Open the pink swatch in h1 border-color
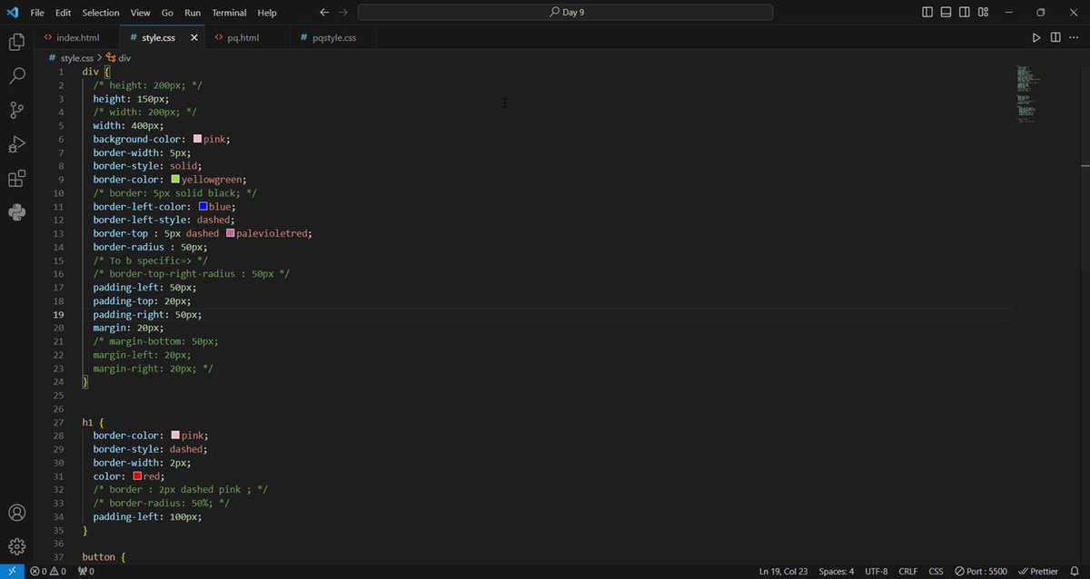 tap(175, 436)
